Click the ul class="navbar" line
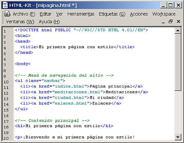 pos(40,81)
